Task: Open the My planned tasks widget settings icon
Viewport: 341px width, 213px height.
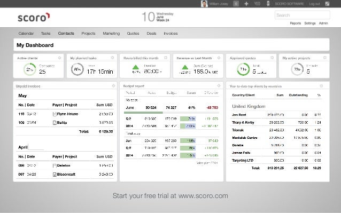Action: pos(112,58)
